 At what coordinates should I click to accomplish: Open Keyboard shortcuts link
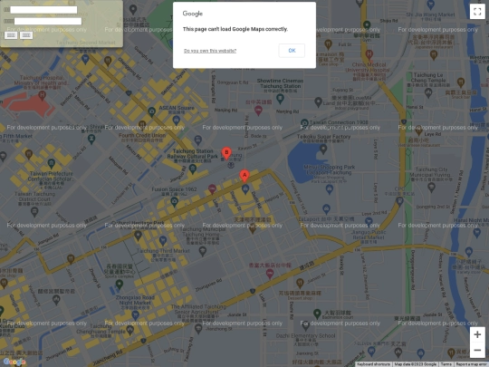373,364
